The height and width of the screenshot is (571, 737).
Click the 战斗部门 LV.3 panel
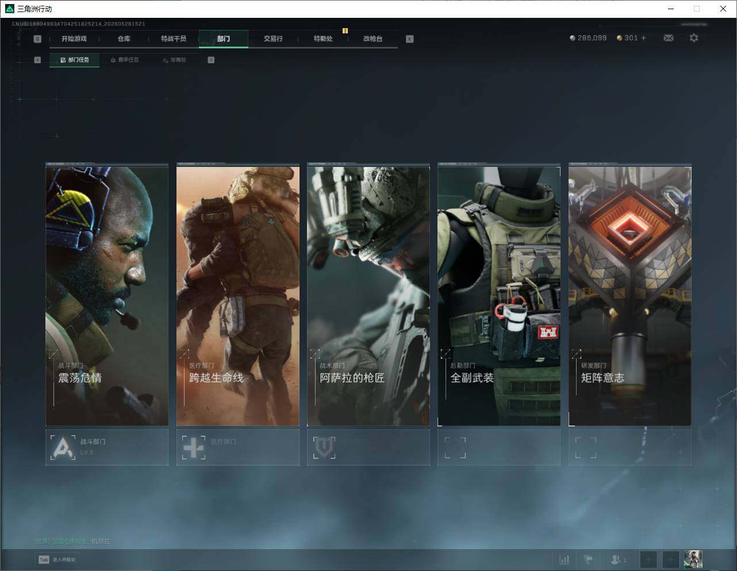tap(107, 447)
